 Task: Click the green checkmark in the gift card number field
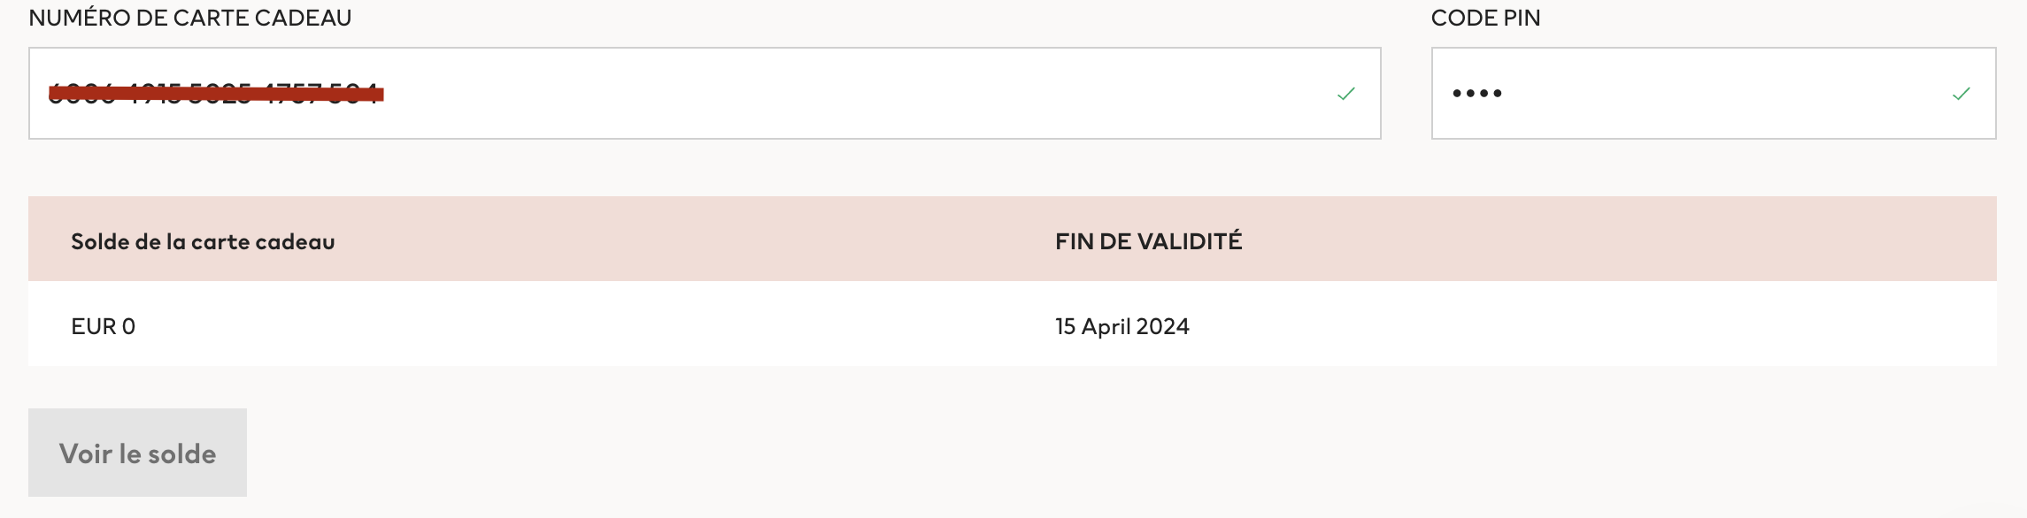click(x=1345, y=94)
